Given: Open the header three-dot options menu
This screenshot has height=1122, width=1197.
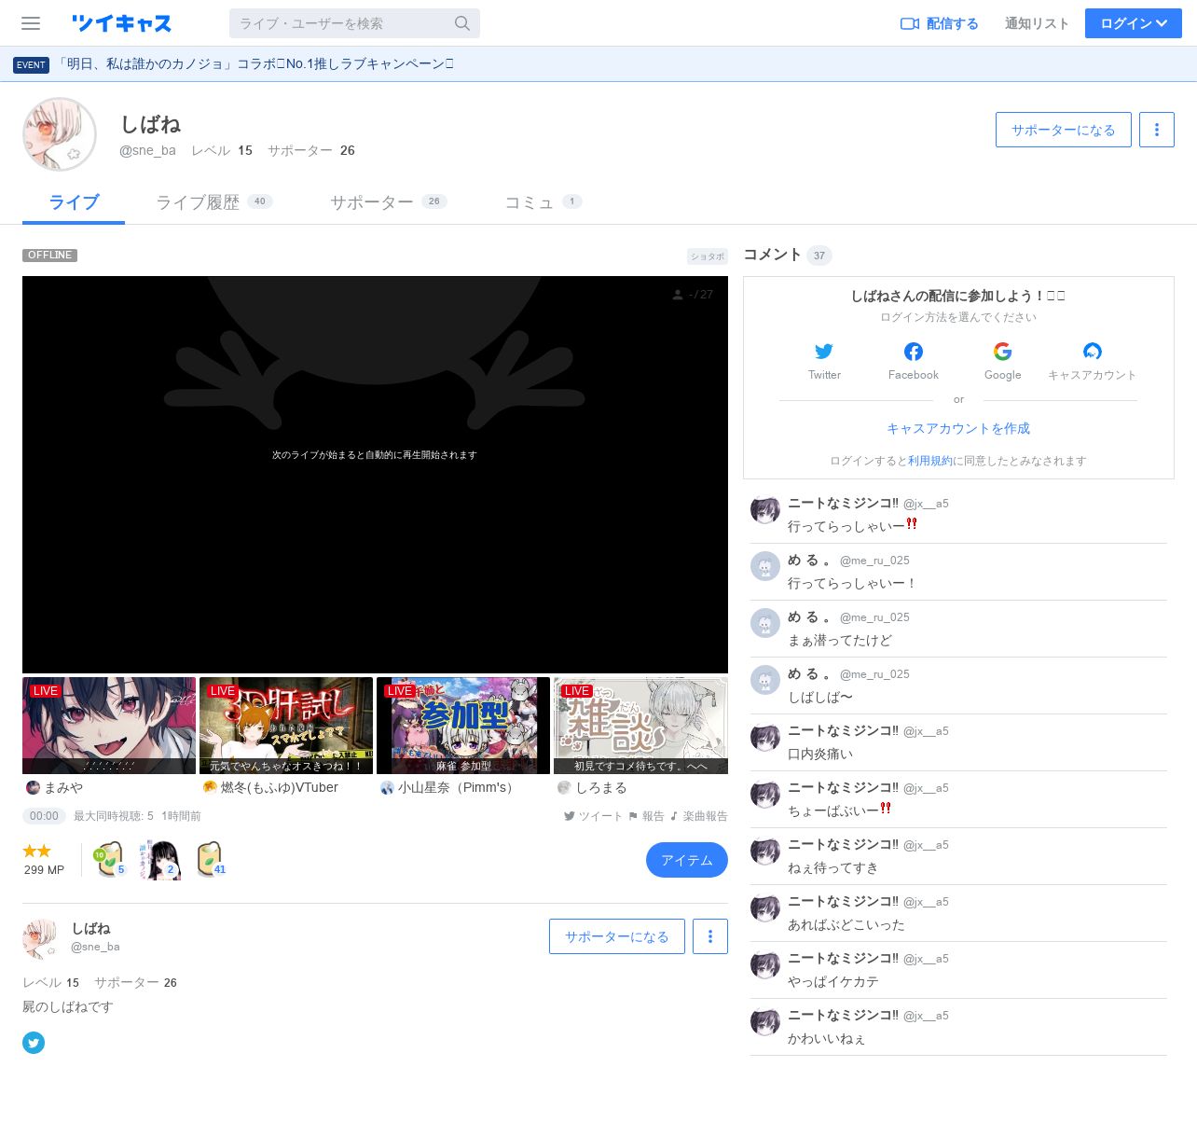Looking at the screenshot, I should 1157,130.
